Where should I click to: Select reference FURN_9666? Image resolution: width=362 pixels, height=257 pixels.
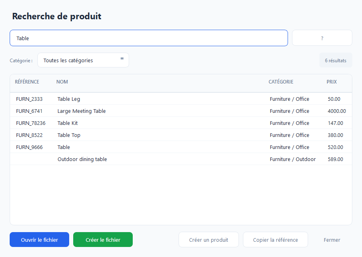[x=29, y=147]
